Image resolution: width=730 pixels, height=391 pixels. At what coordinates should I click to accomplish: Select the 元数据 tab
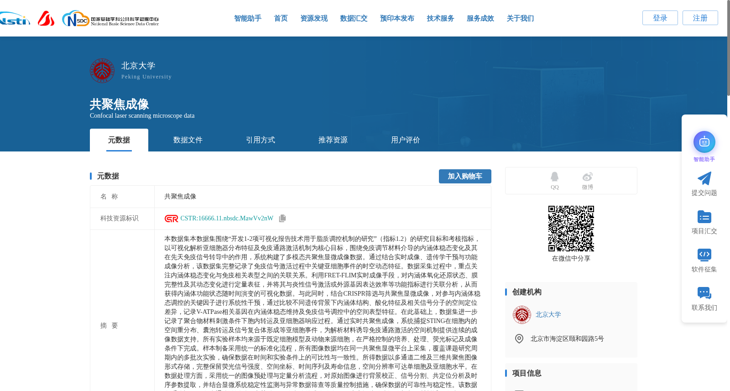119,140
